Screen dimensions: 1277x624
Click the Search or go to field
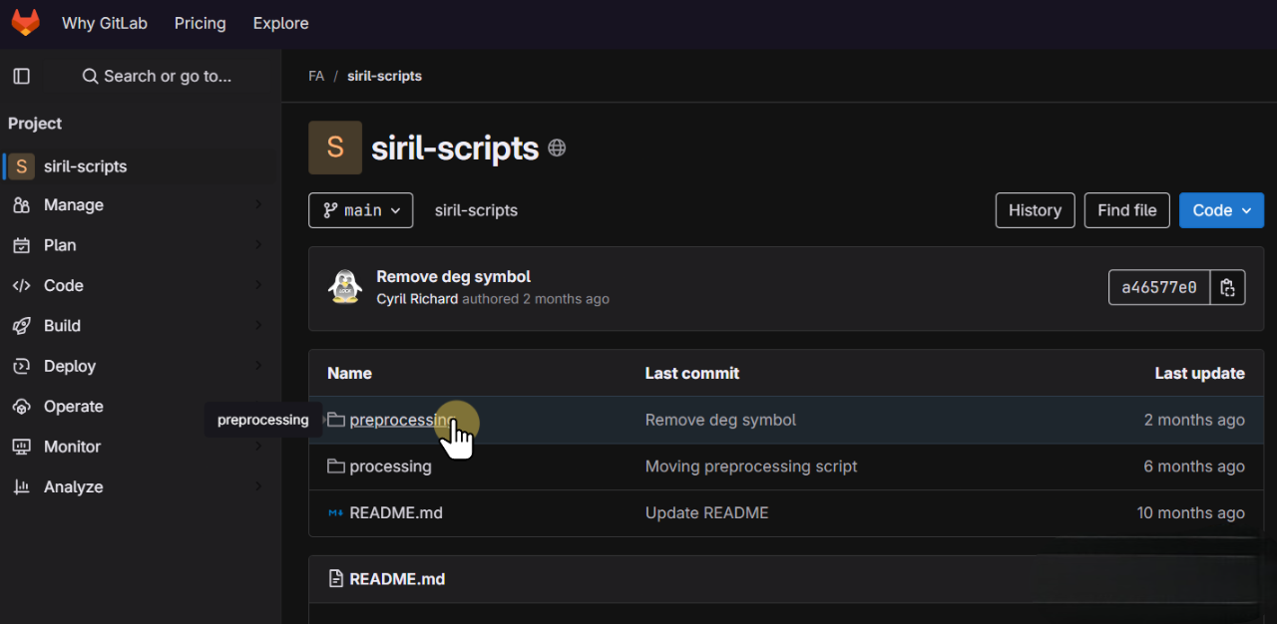[157, 76]
